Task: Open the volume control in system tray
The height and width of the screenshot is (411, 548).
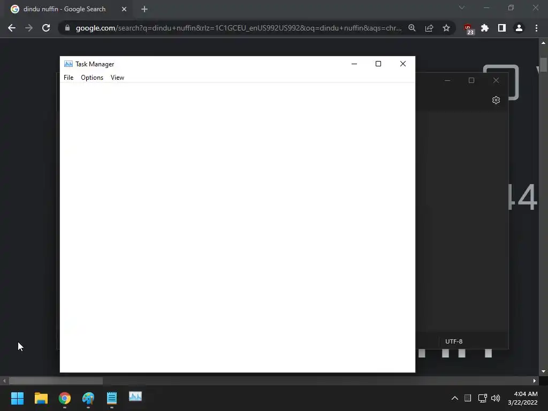Action: 496,398
